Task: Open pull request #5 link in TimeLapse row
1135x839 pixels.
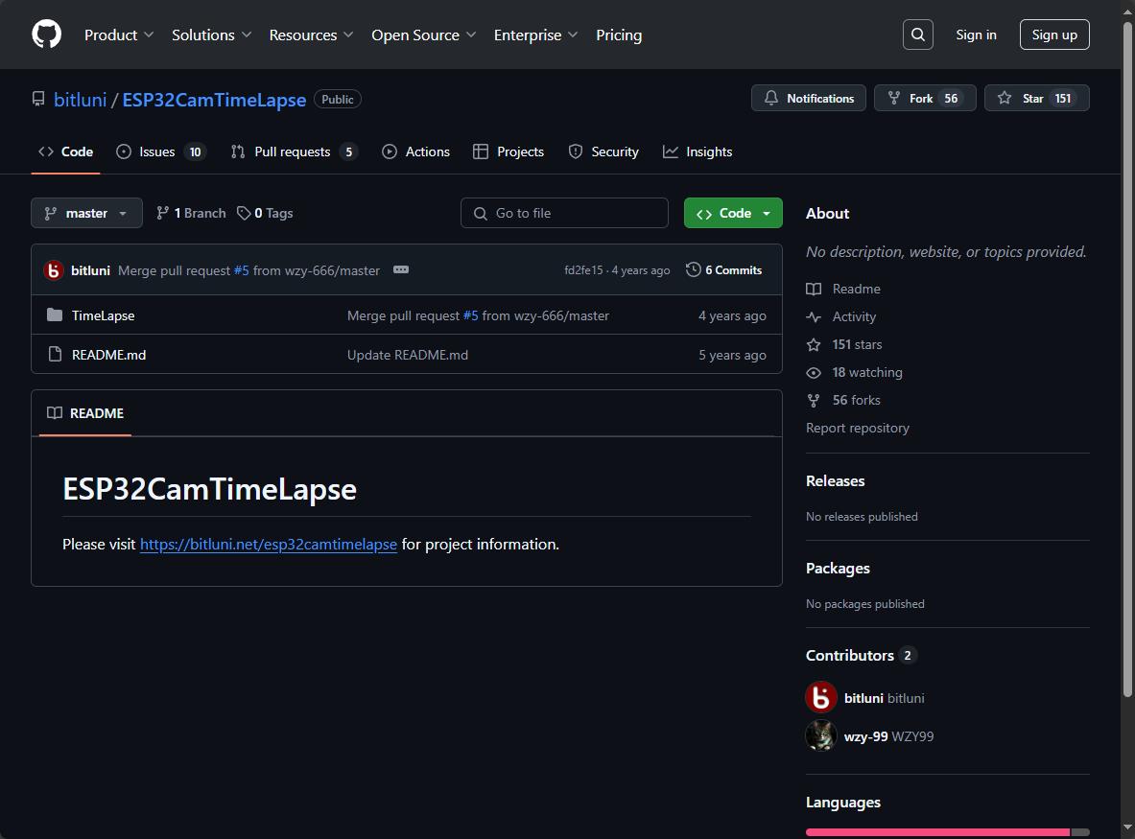Action: pyautogui.click(x=470, y=315)
